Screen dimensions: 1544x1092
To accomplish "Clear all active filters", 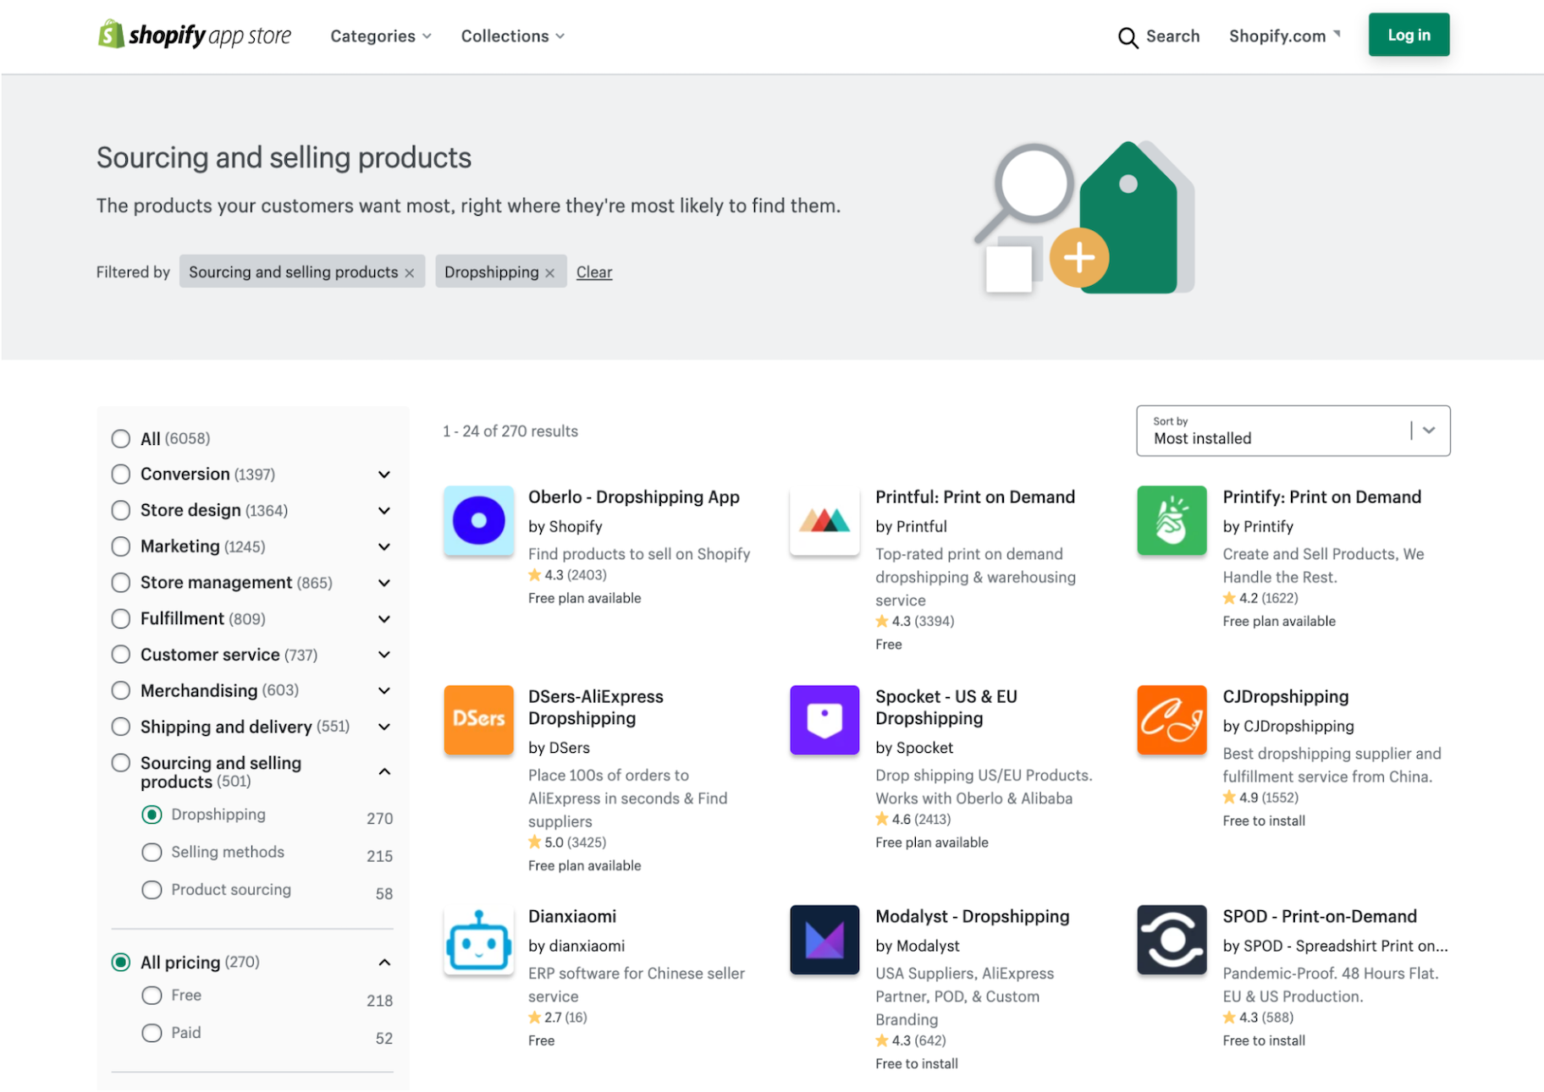I will [593, 272].
